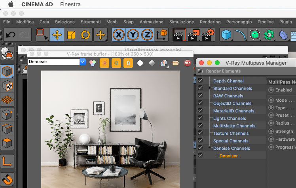Add a subdivision surface generator
The width and height of the screenshot is (296, 188).
pos(255,35)
